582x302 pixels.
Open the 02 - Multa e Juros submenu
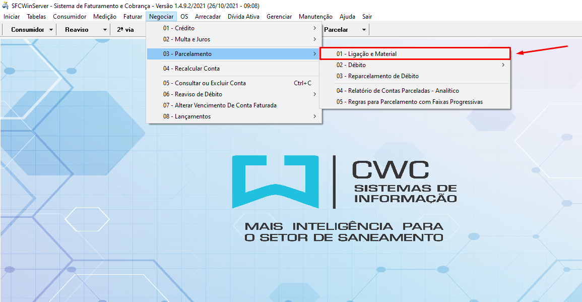click(x=186, y=39)
